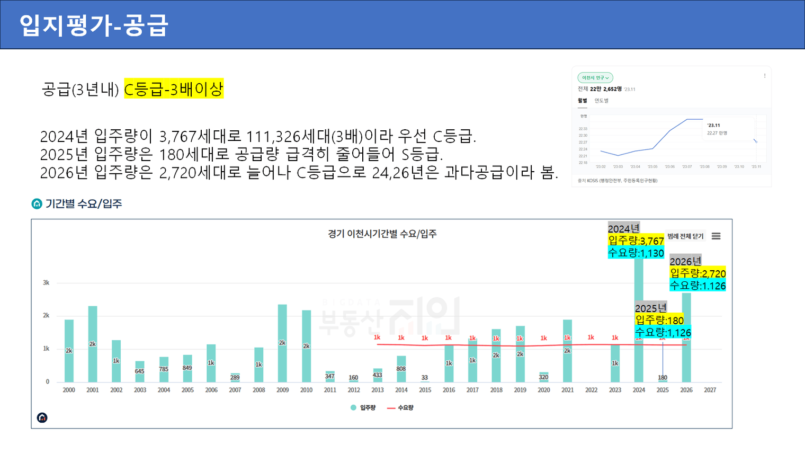This screenshot has height=453, width=805.
Task: Select the 2009 입주량 bar
Action: point(282,343)
